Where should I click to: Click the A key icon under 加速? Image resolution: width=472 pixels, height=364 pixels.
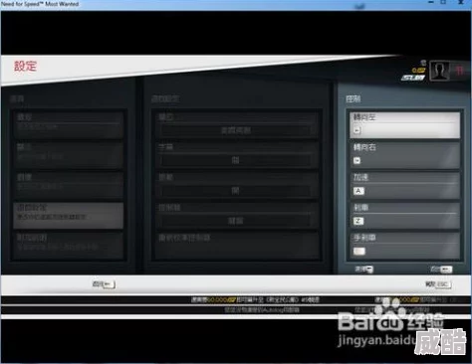coord(358,191)
